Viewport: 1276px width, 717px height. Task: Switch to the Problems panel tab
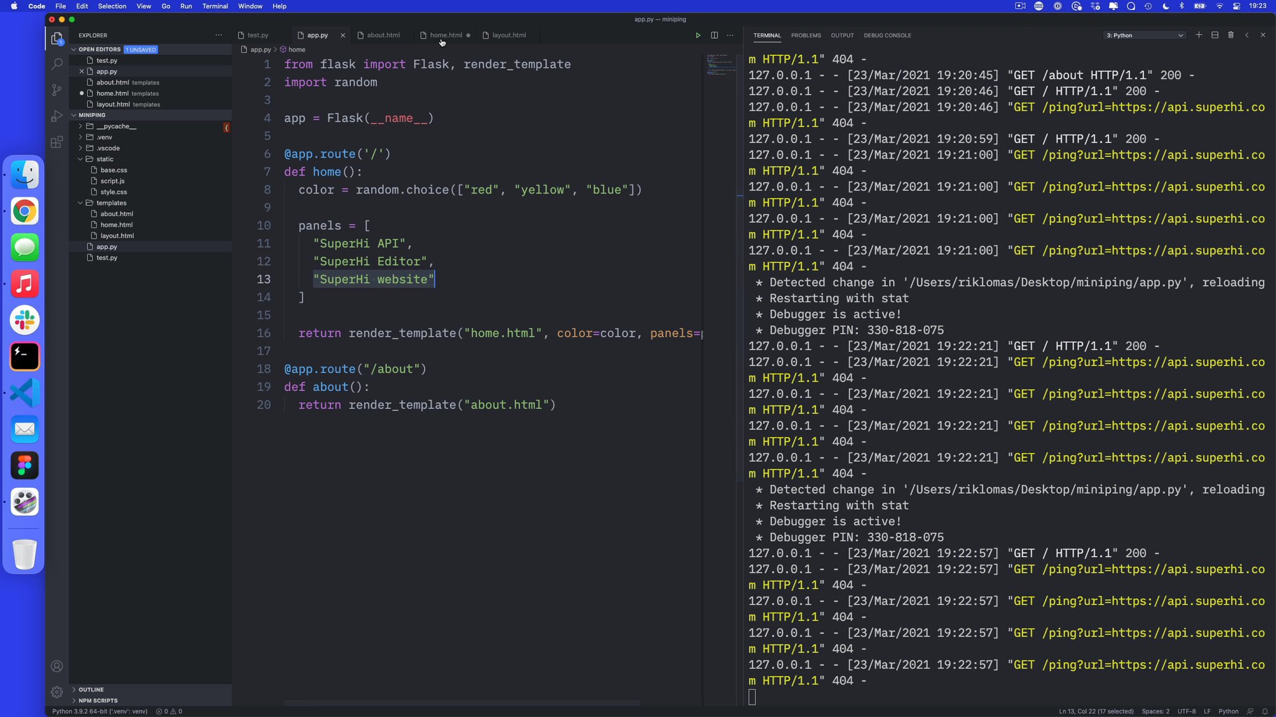click(806, 35)
